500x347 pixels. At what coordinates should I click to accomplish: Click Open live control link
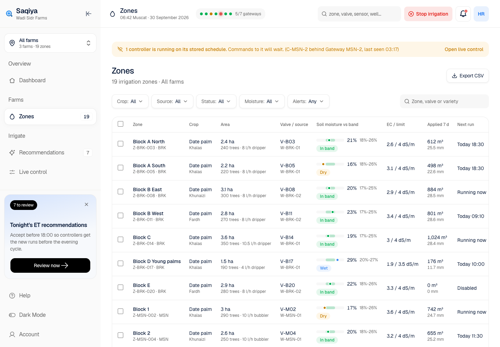(x=464, y=49)
